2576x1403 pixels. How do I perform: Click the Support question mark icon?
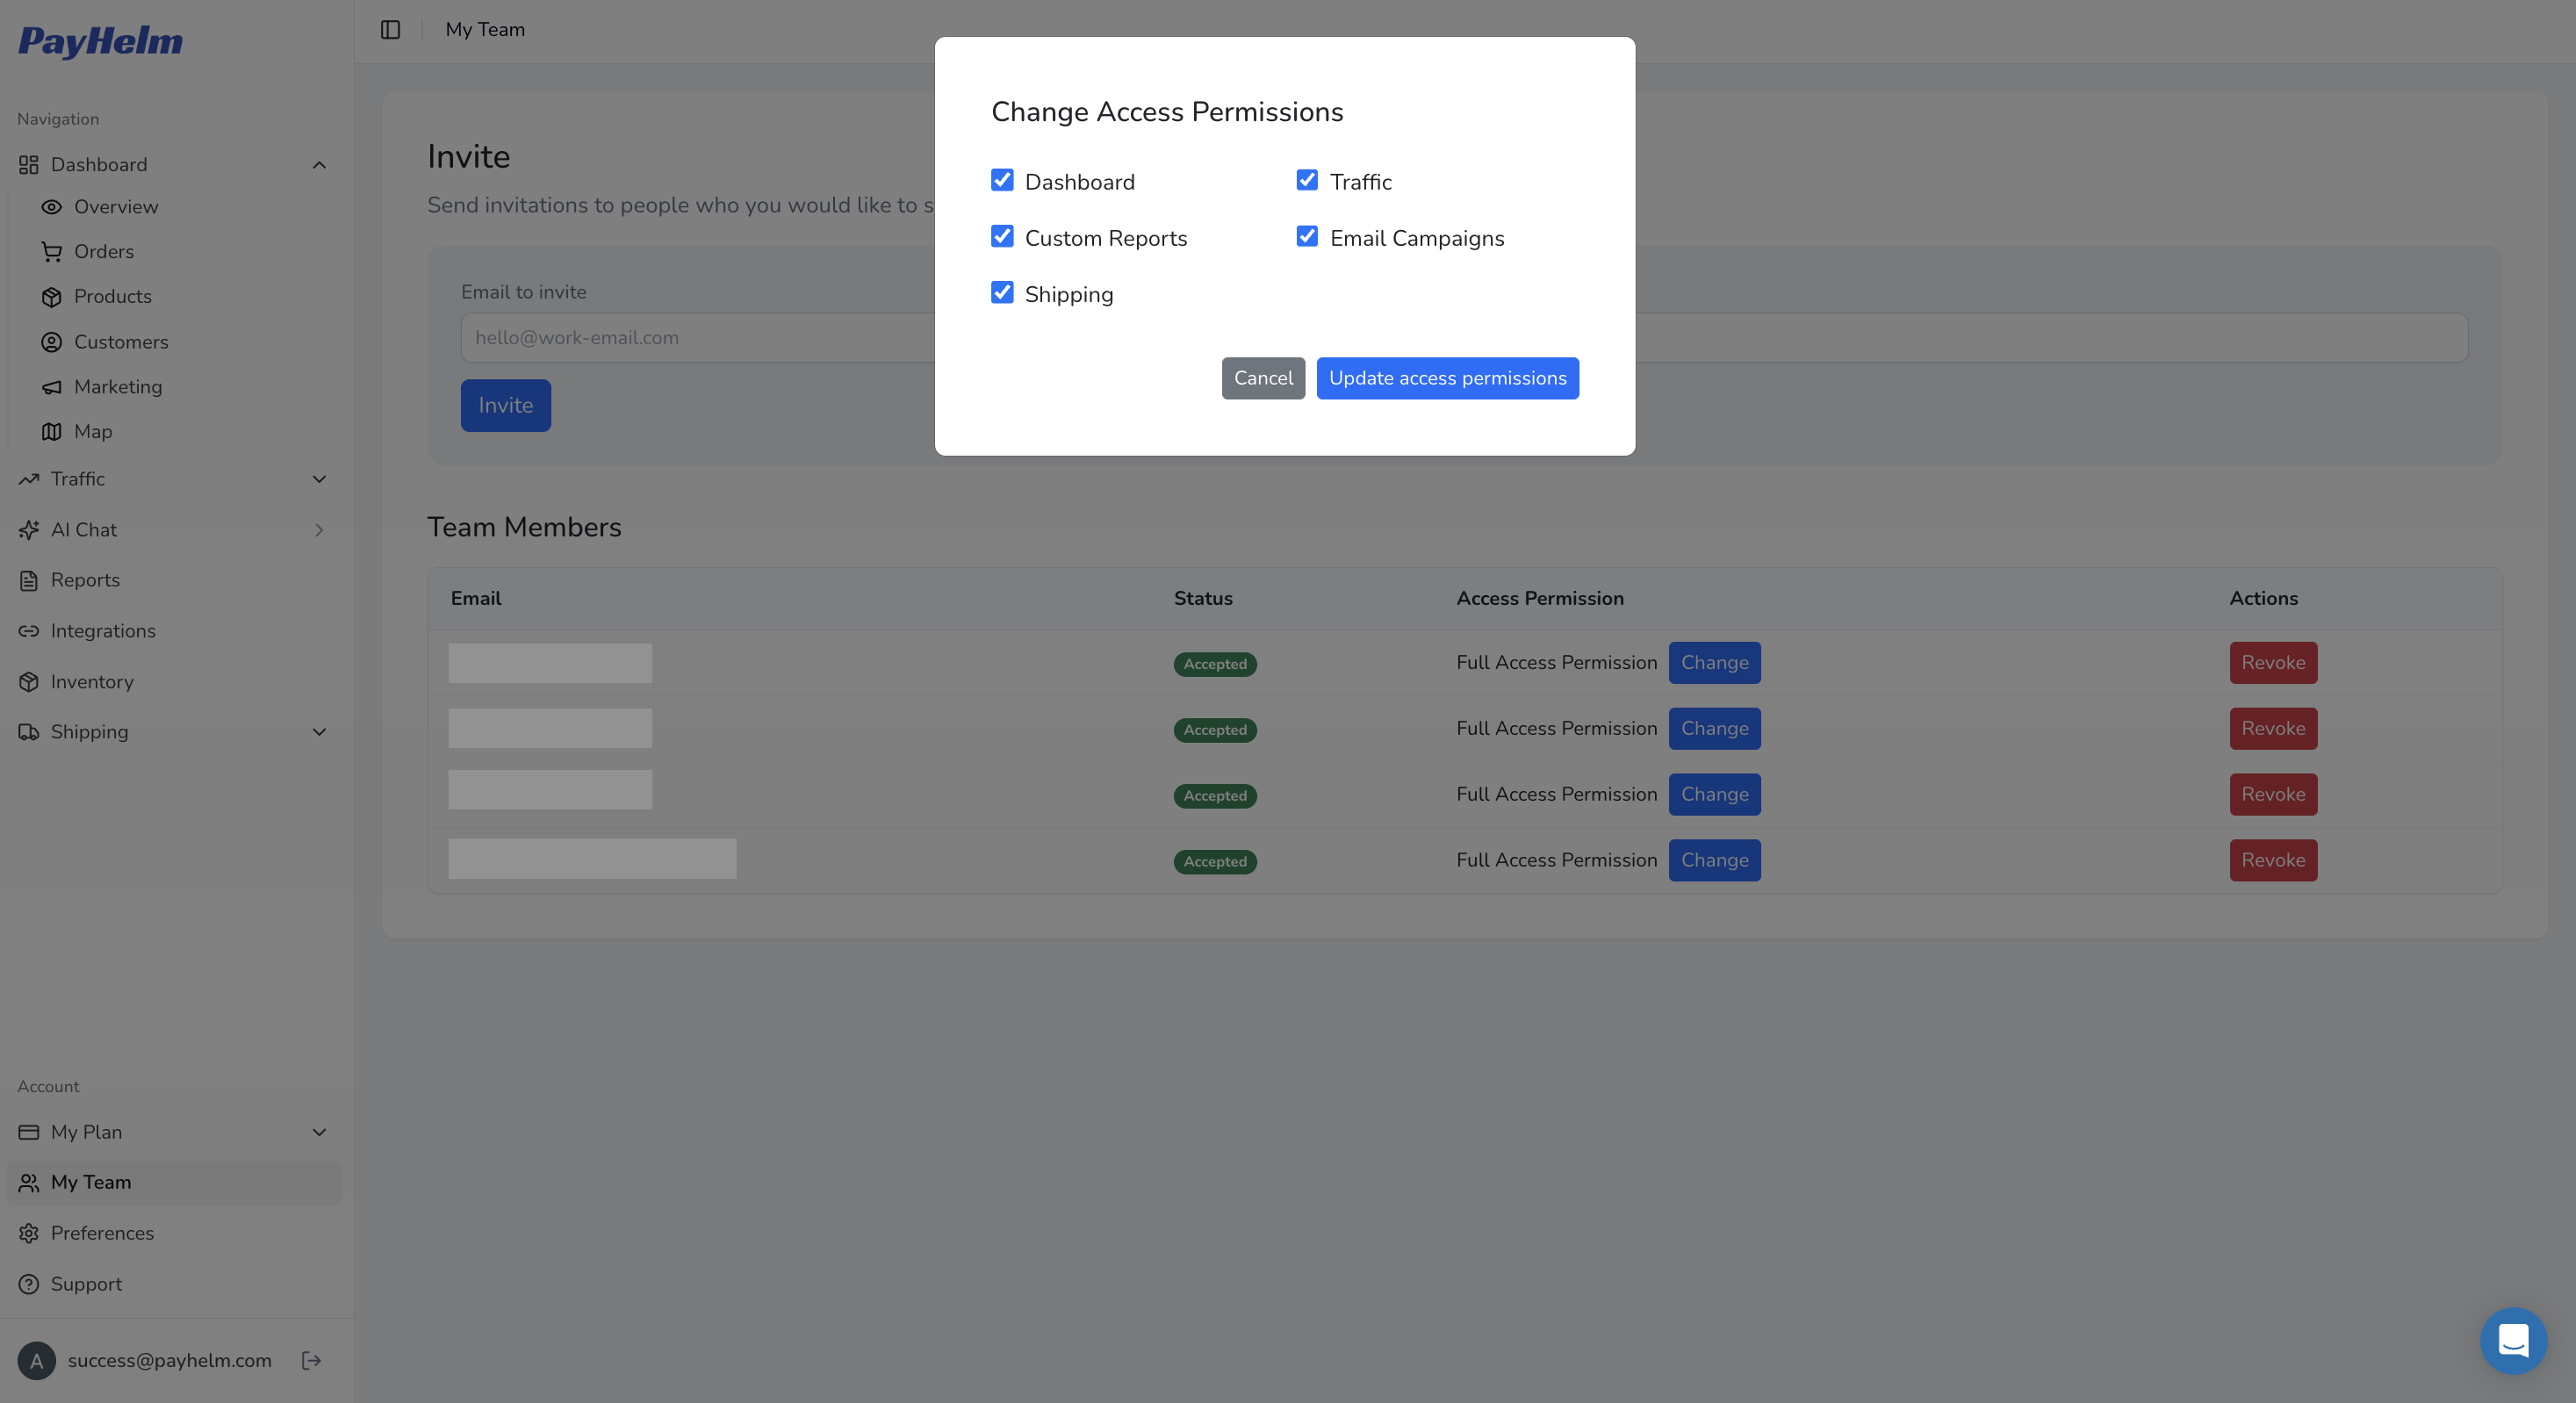tap(29, 1284)
